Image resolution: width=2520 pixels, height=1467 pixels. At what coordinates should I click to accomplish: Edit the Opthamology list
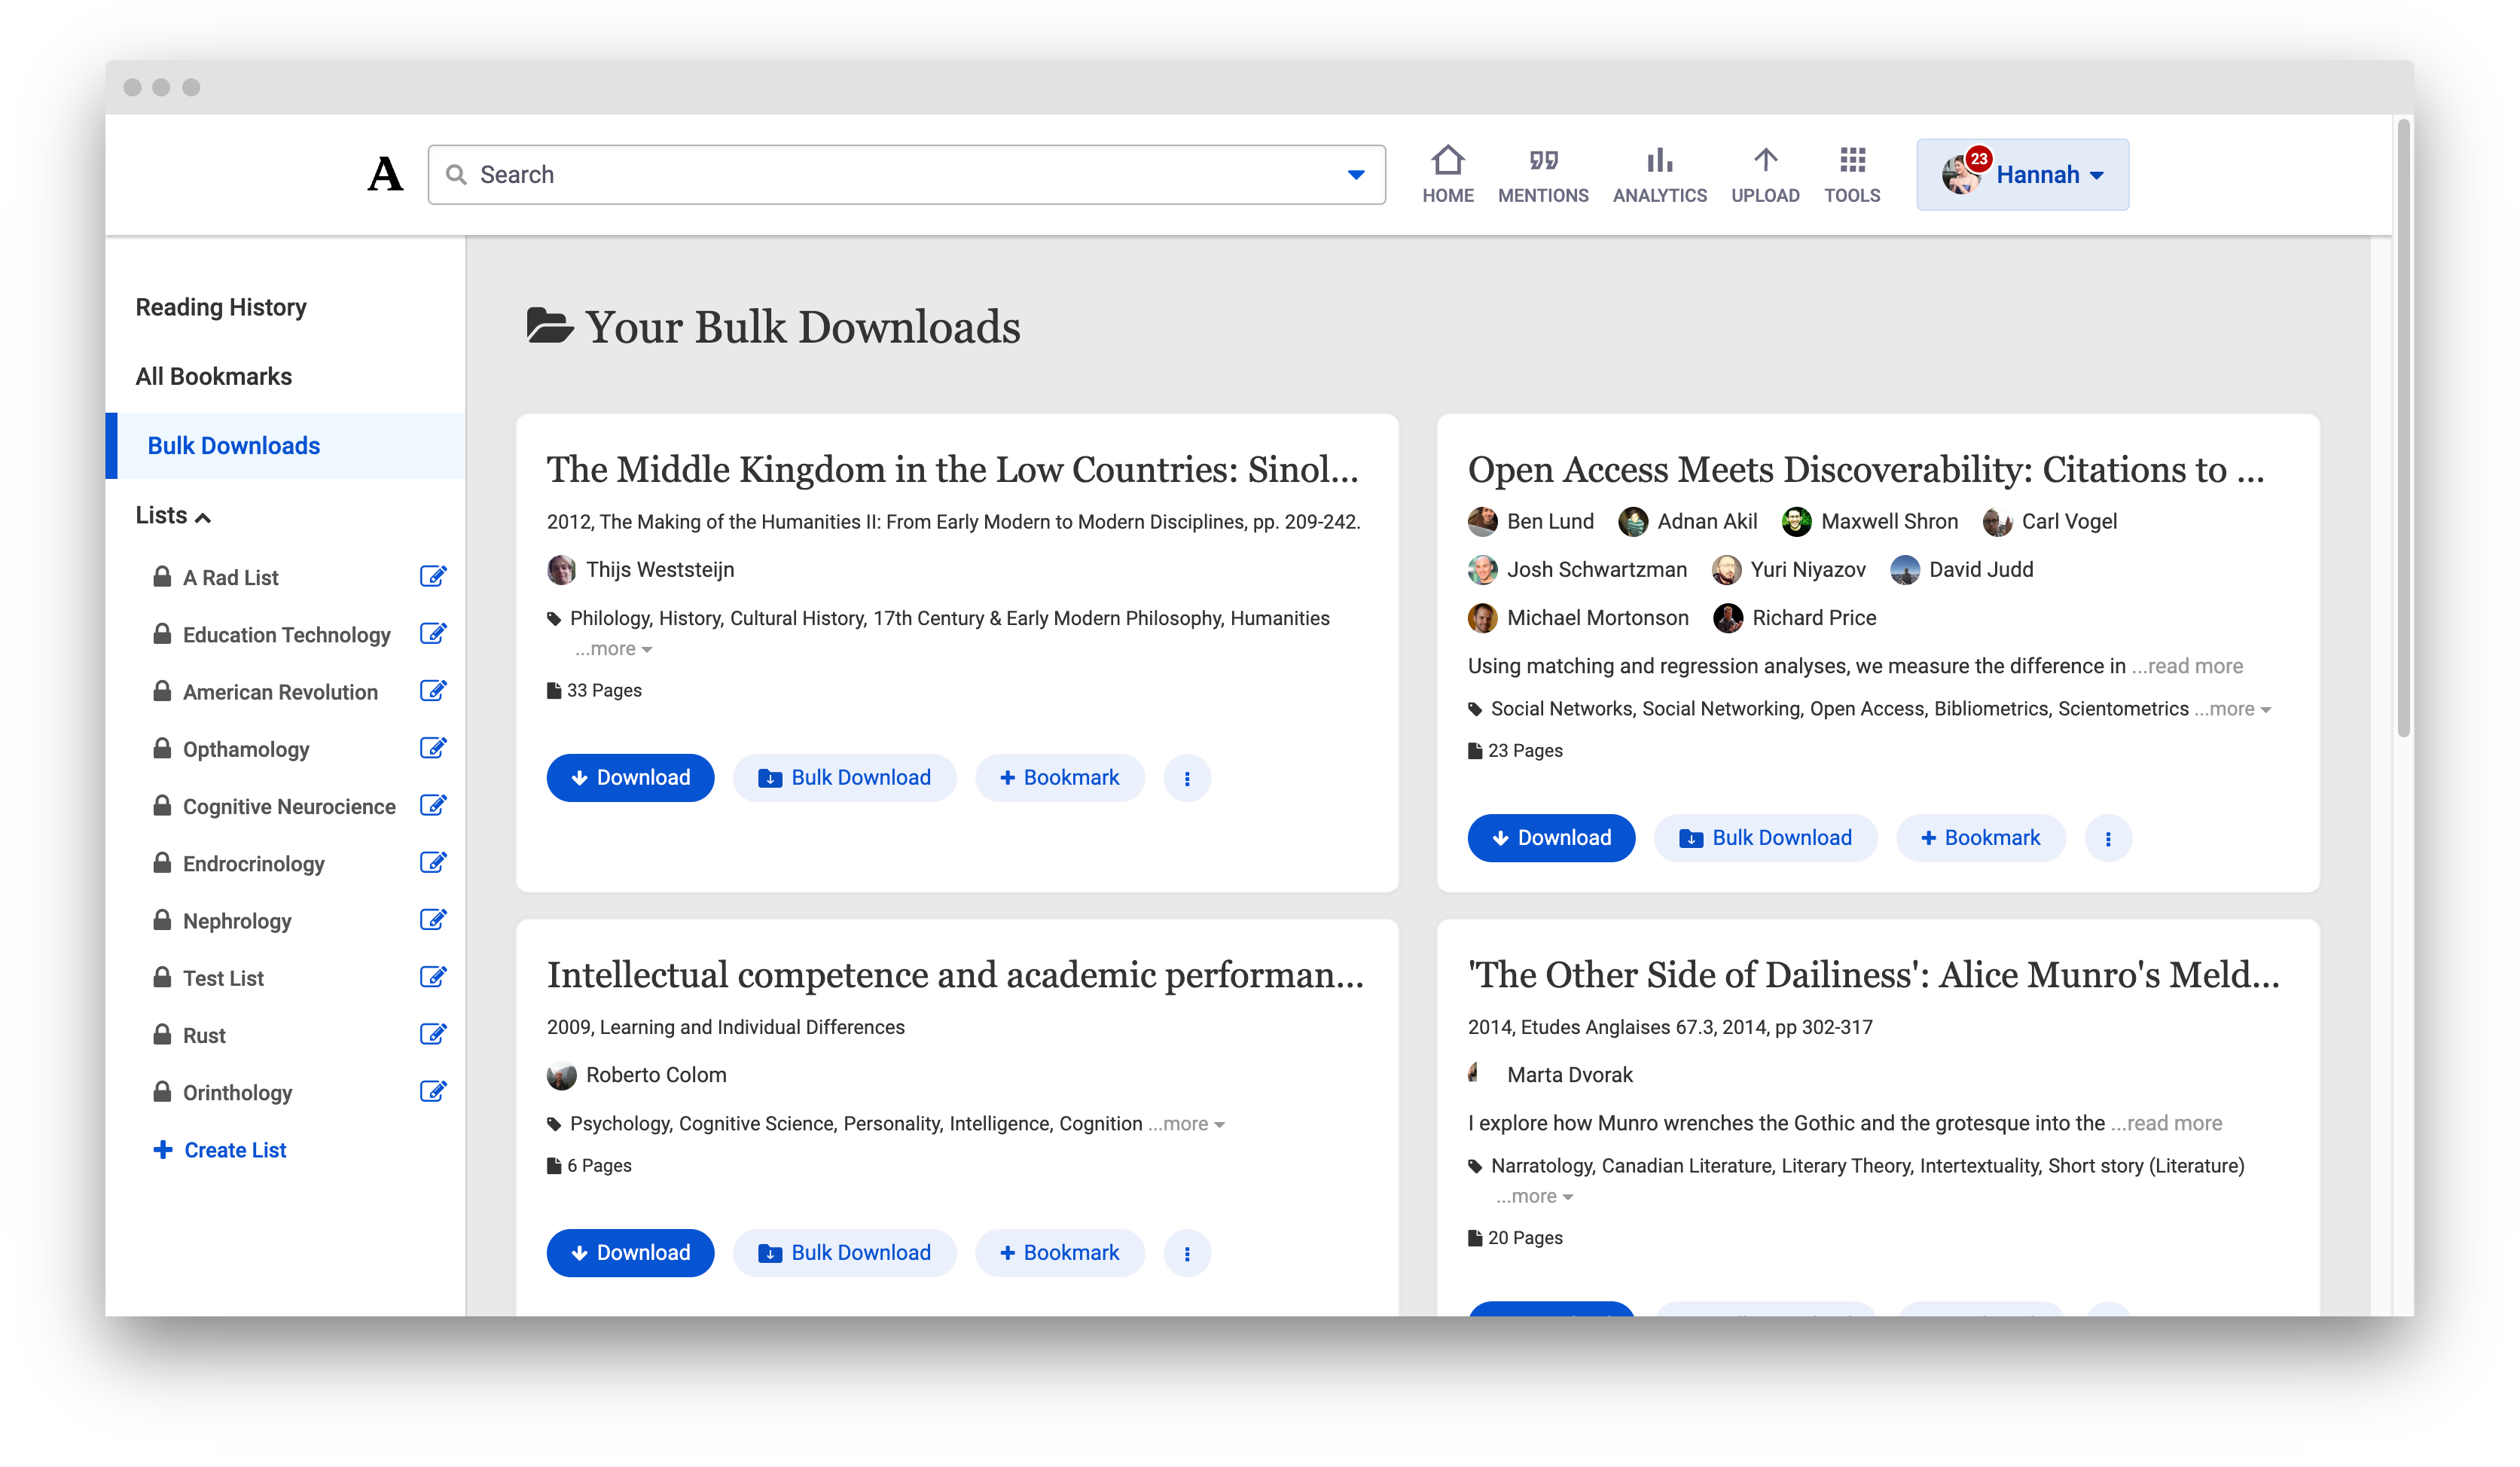tap(433, 748)
